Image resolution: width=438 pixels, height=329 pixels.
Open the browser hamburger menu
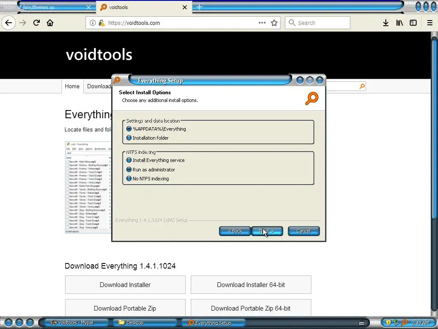coord(430,23)
